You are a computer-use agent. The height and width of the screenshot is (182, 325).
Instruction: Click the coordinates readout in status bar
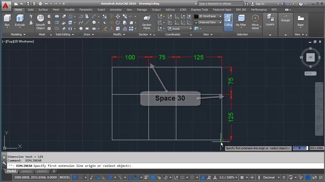point(36,177)
